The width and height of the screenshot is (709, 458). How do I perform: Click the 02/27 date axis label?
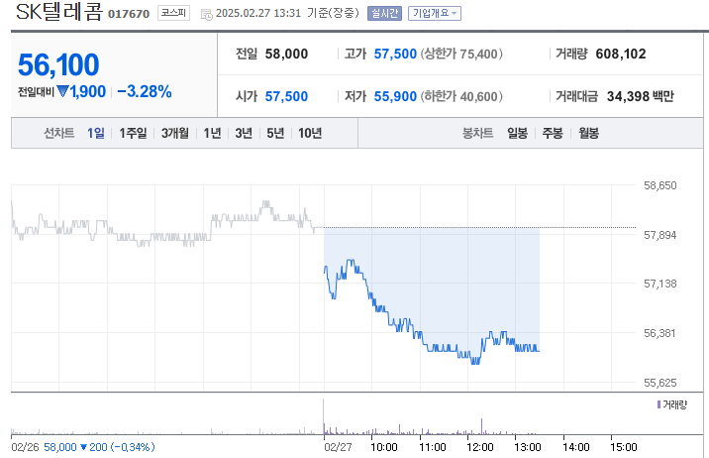[338, 448]
